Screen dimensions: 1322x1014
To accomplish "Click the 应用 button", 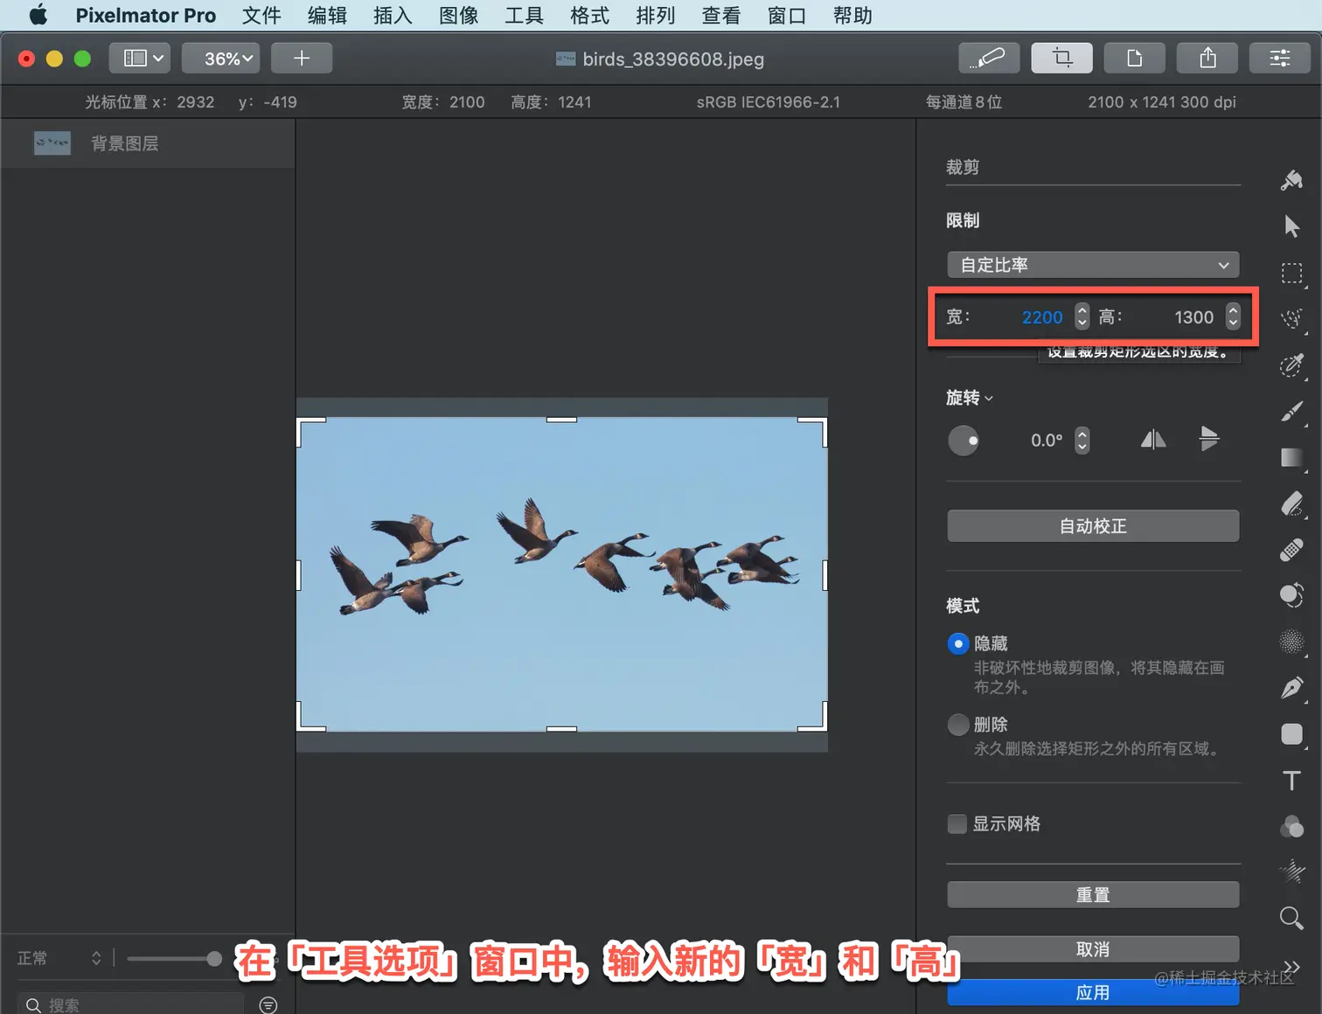I will 1093,993.
